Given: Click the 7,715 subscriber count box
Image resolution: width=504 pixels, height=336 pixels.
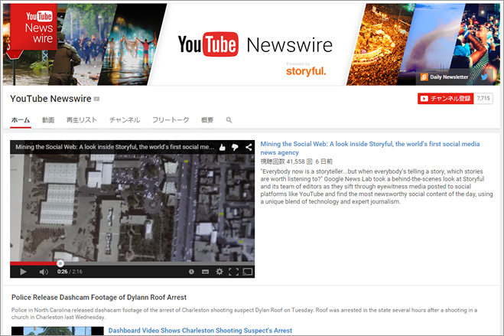Looking at the screenshot, I should pos(483,99).
